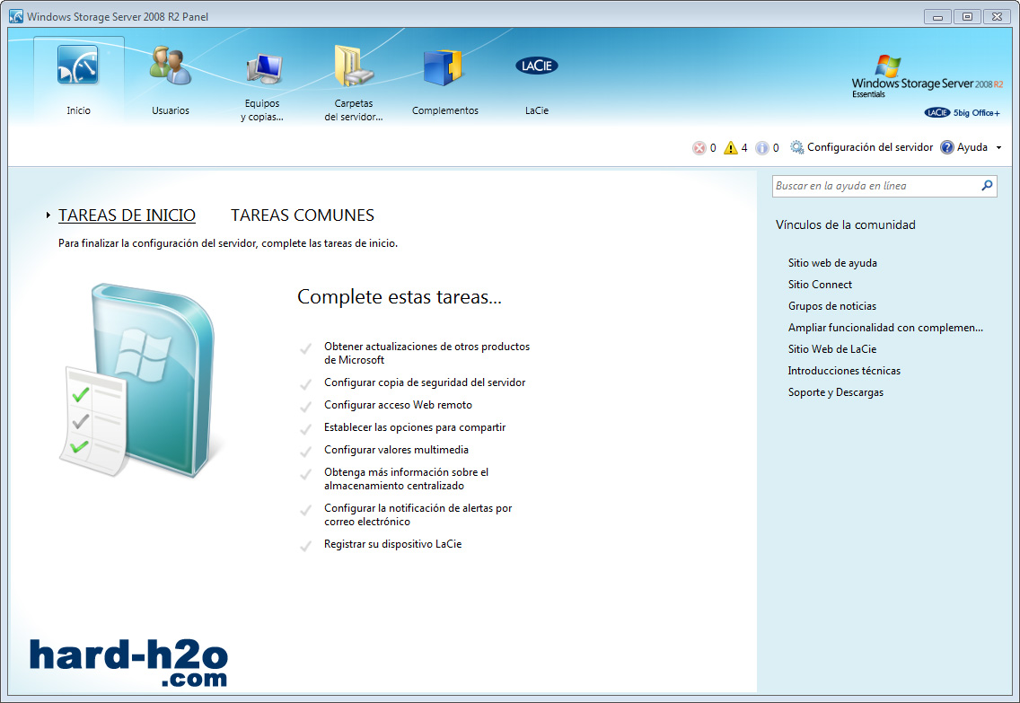Open Establecer las opciones para compartir

pos(415,427)
